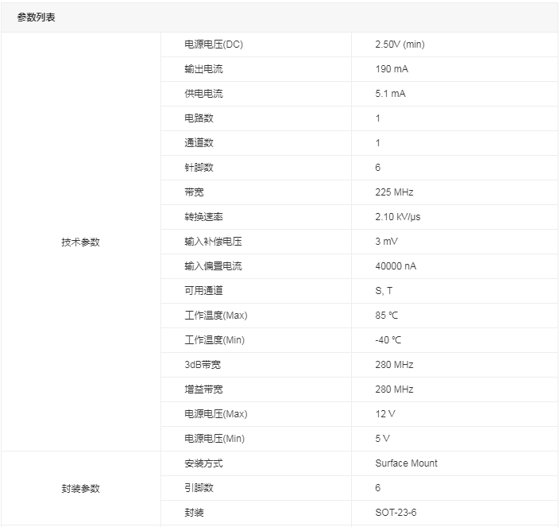Click the 电源电压(DC) label

pos(214,45)
